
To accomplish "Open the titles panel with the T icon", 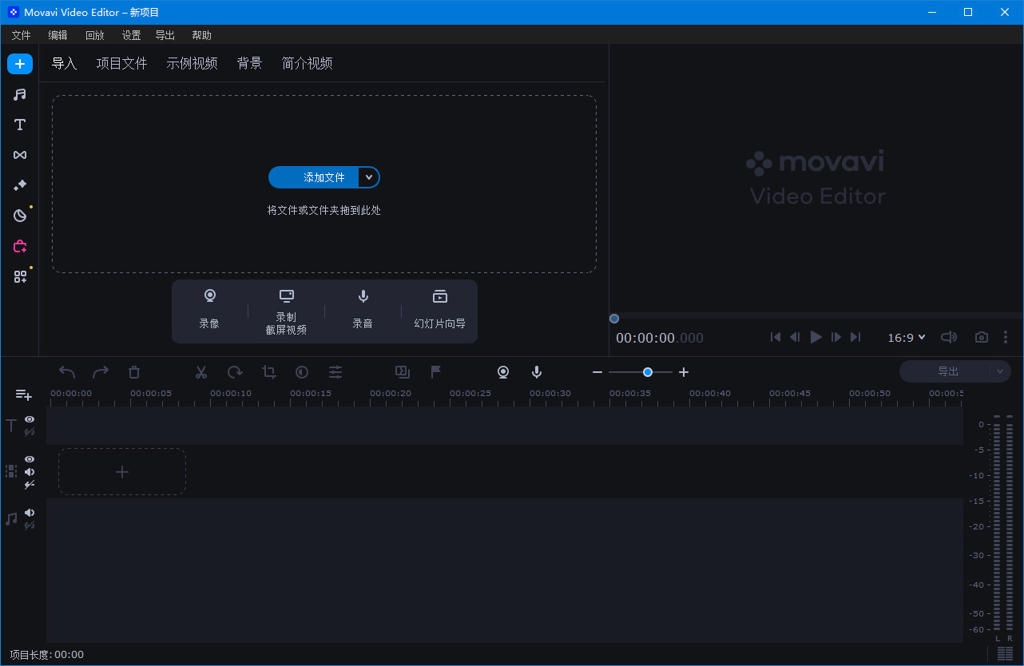I will pyautogui.click(x=20, y=125).
